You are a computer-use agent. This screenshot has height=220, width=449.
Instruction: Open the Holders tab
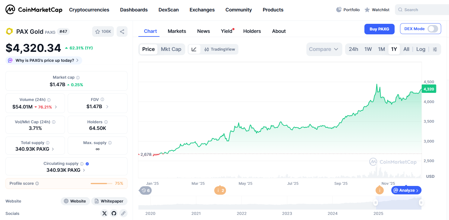coord(252,31)
